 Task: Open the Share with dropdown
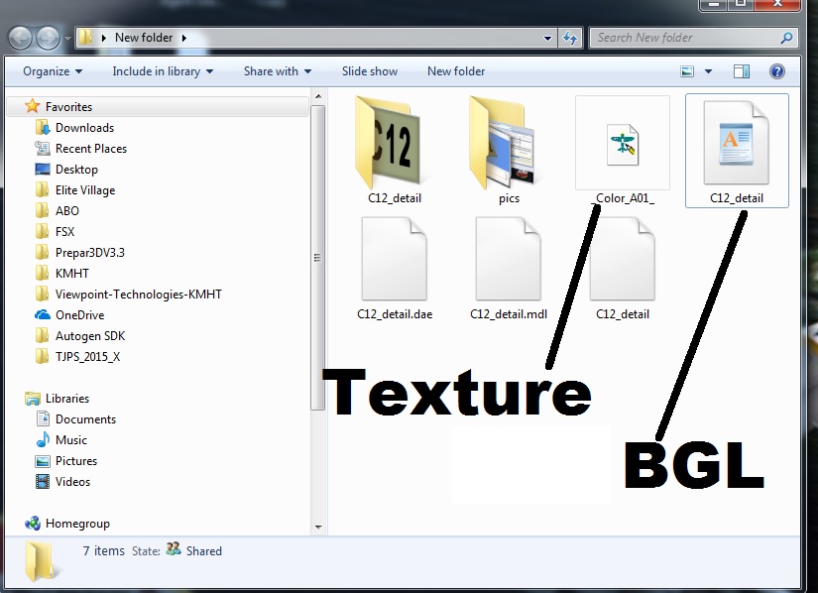tap(276, 70)
